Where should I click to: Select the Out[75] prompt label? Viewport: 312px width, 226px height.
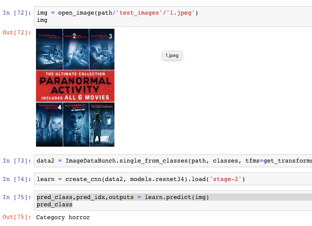[17, 217]
